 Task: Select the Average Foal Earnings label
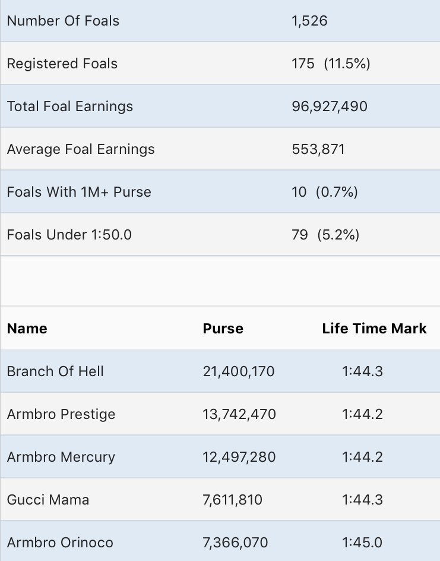tap(81, 149)
